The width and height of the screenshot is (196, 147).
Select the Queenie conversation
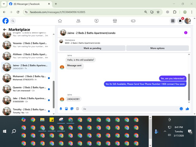[26, 89]
